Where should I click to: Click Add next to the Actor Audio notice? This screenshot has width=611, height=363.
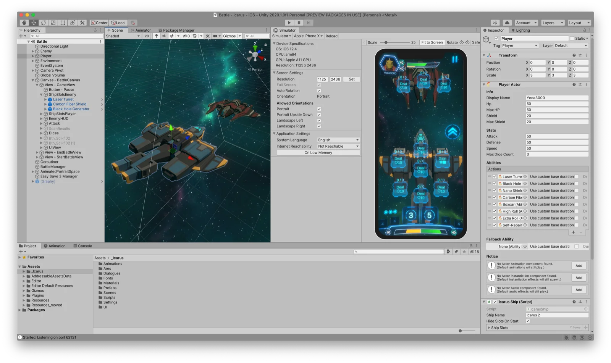point(579,289)
